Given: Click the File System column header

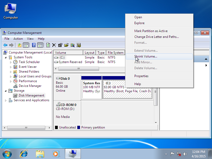Looking at the screenshot, I should 116,52.
